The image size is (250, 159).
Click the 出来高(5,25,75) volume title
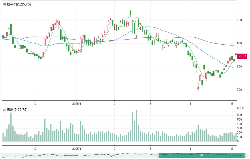point(15,109)
